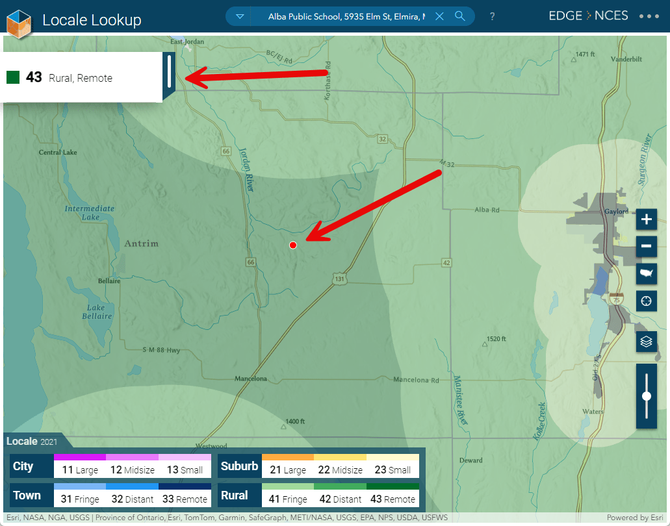Viewport: 670px width, 526px height.
Task: Open the three-dot more menu
Action: 649,16
